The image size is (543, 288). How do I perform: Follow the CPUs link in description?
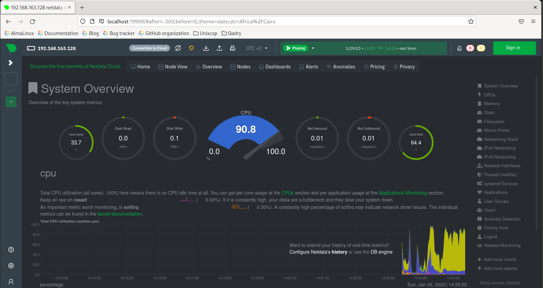[288, 193]
